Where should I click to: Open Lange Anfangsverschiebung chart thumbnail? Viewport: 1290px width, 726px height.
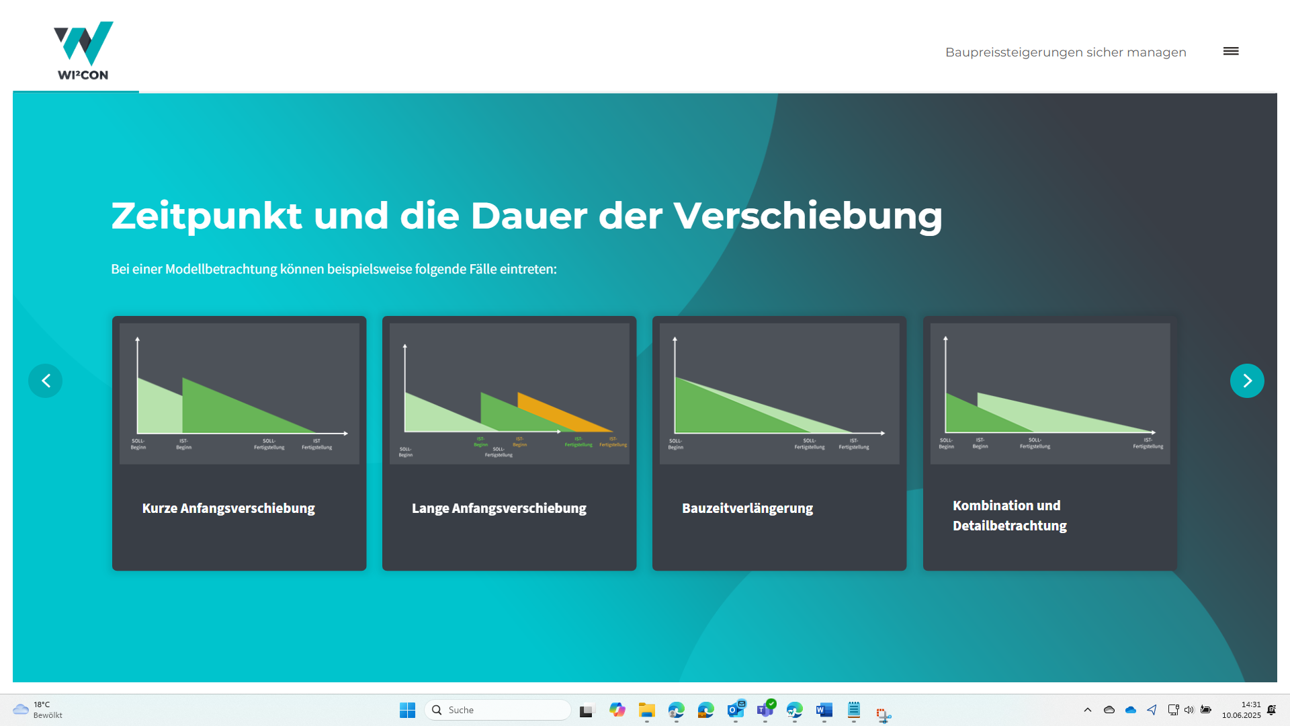(x=509, y=394)
